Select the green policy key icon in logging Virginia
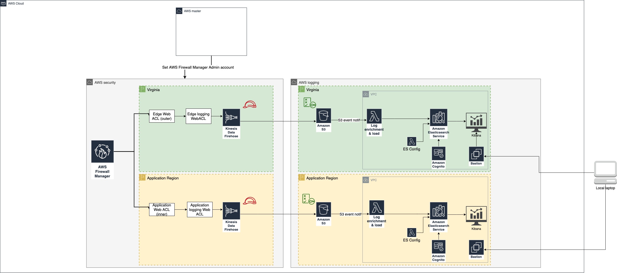This screenshot has height=273, width=617. coord(310,103)
